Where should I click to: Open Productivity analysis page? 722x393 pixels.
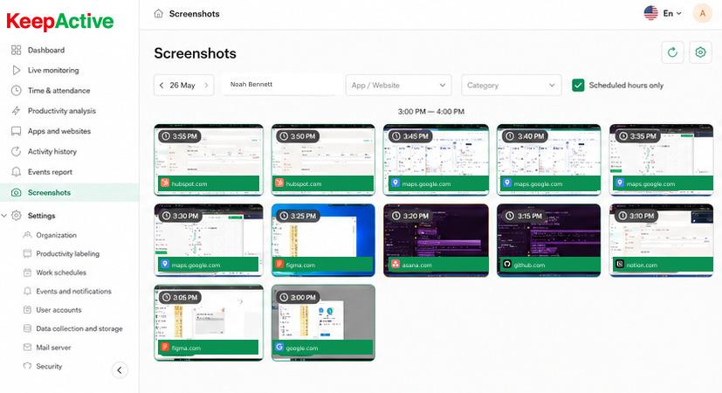(x=62, y=111)
